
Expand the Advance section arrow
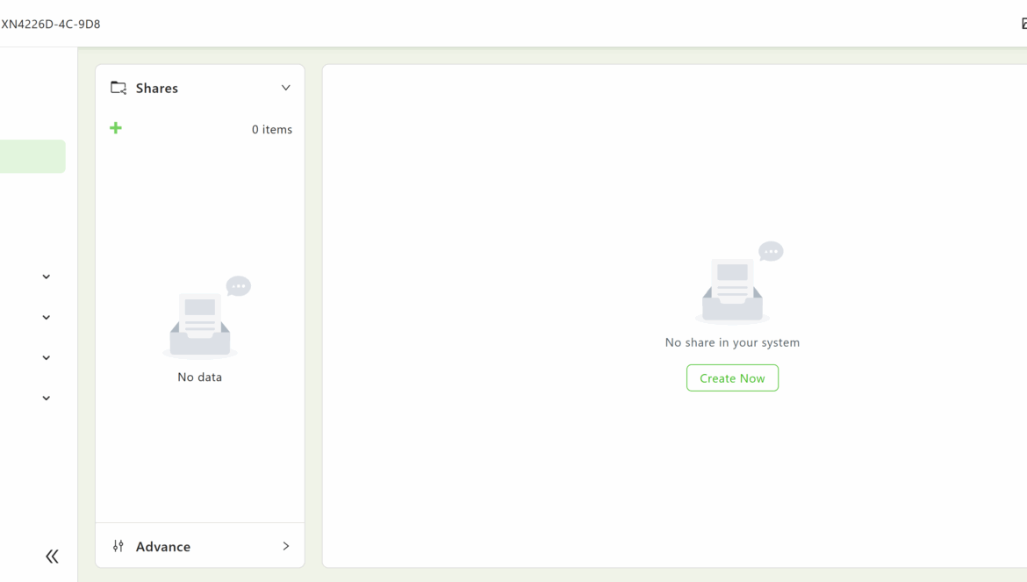coord(285,546)
